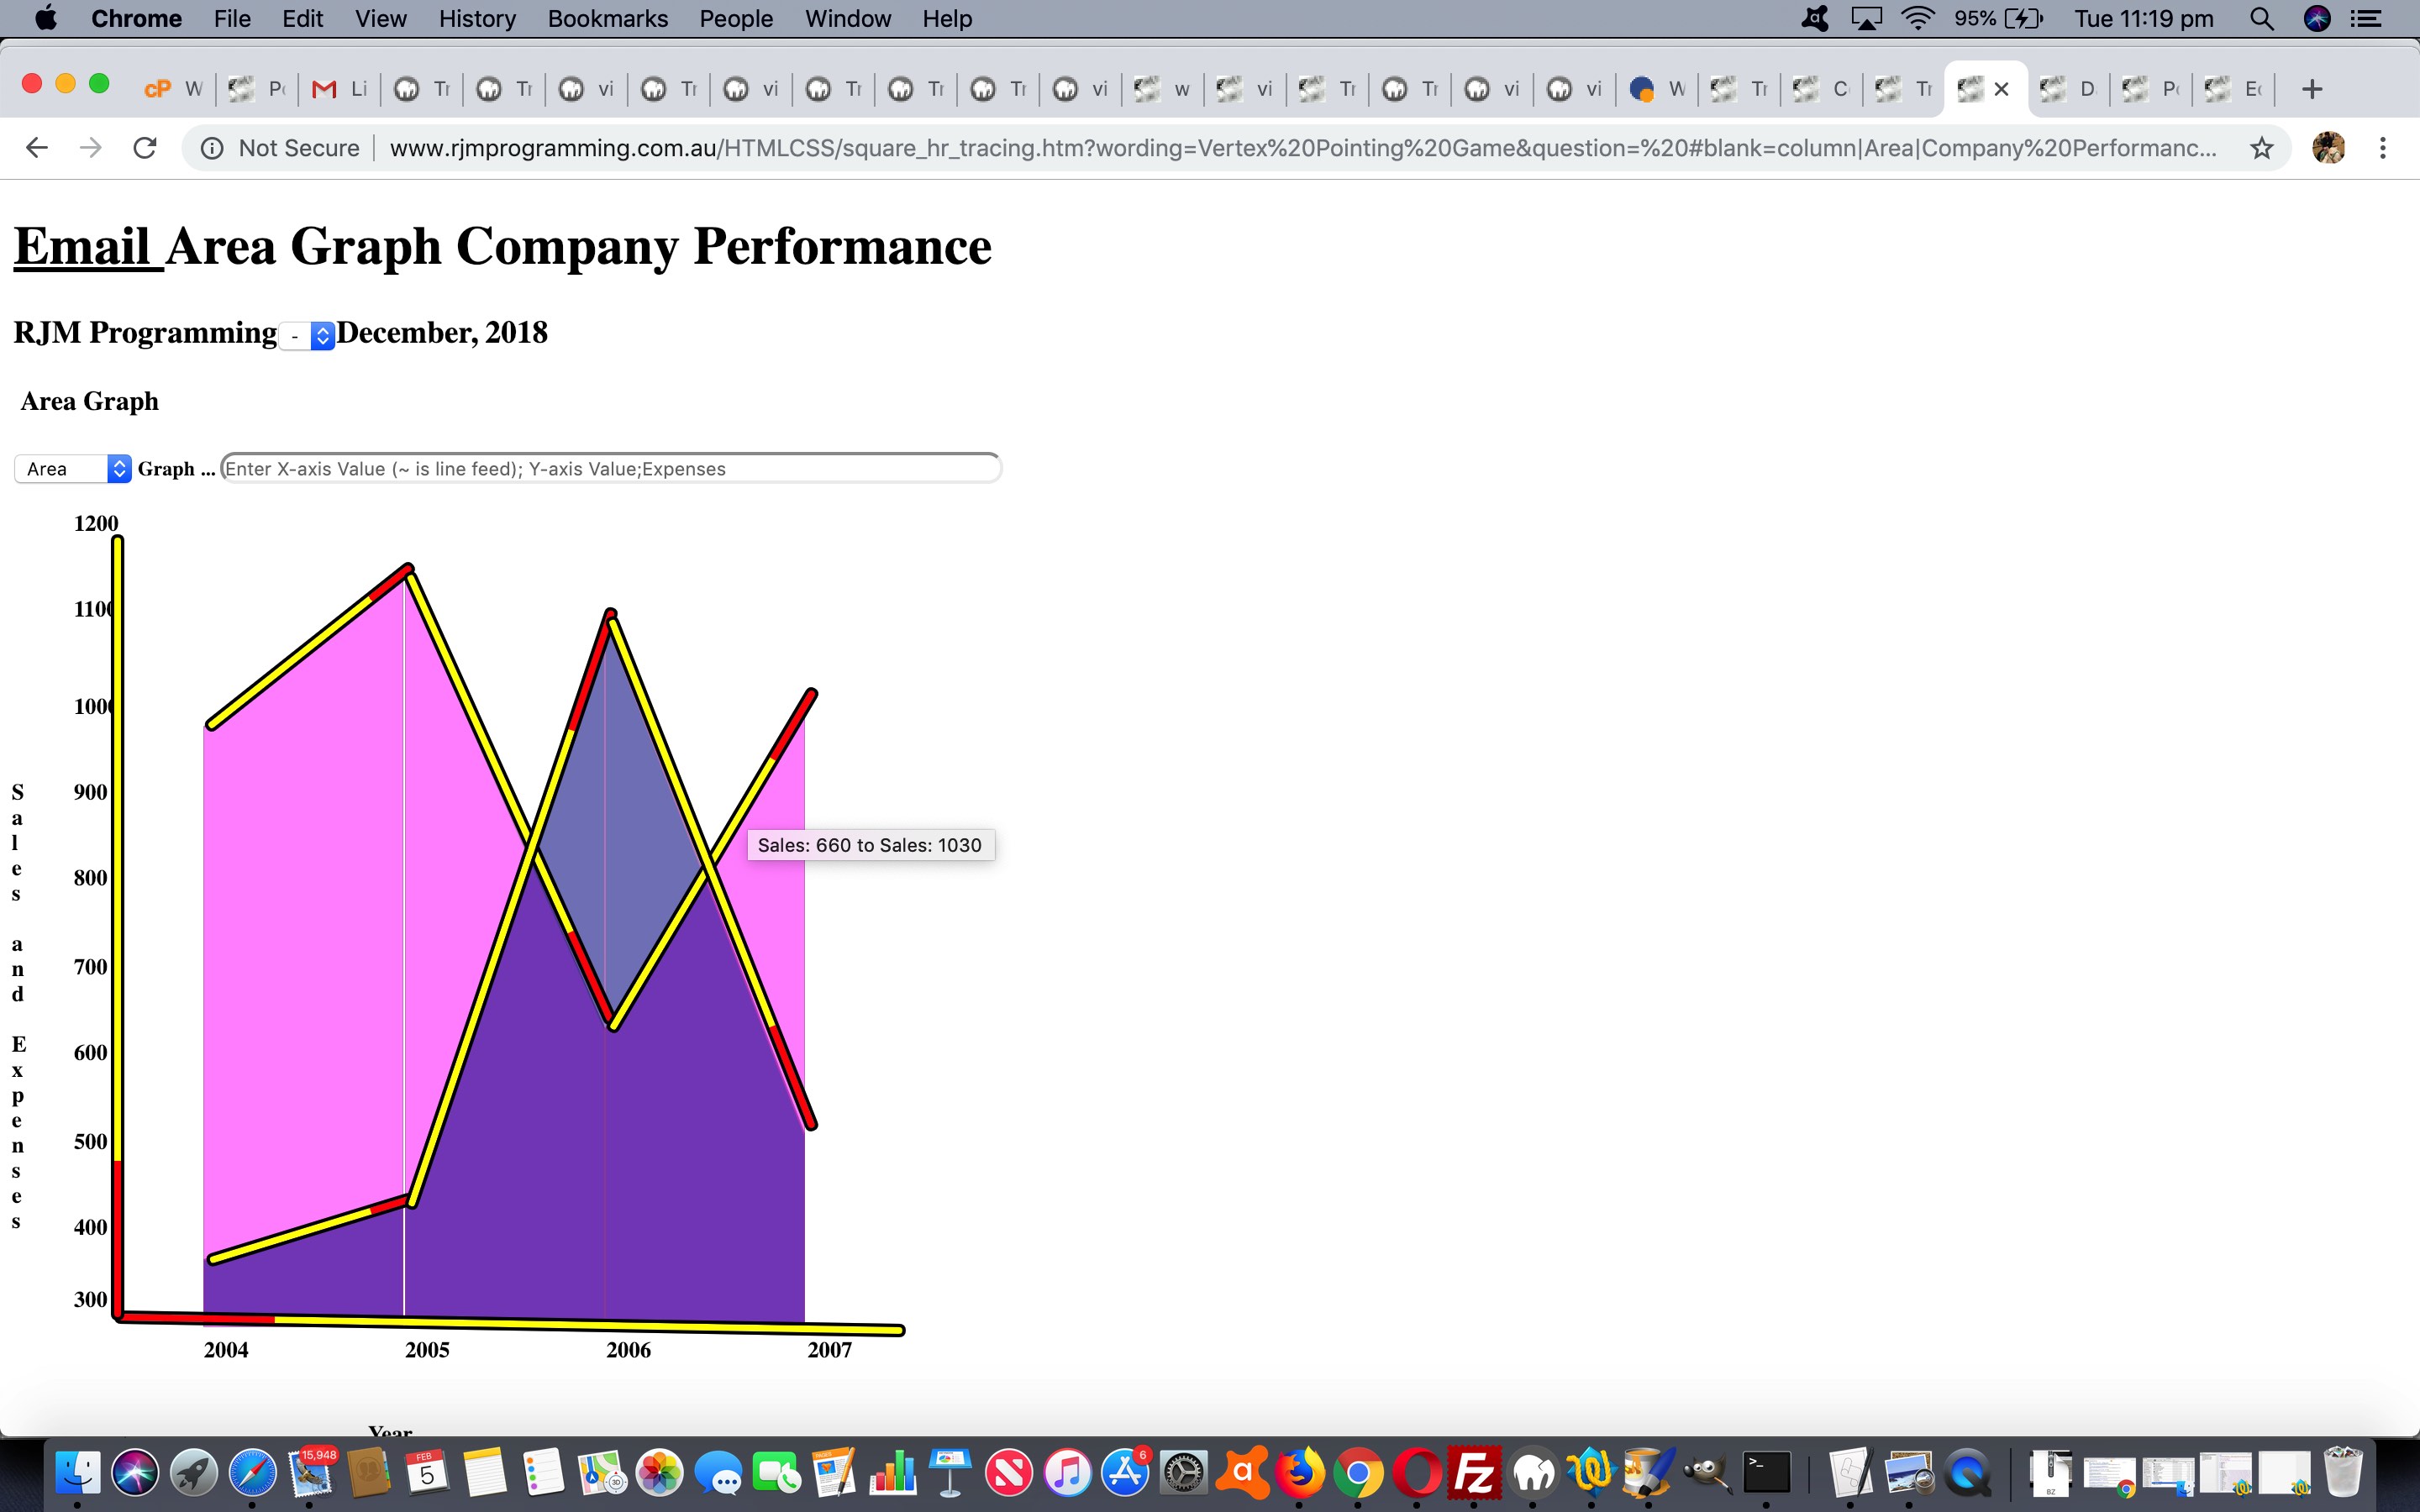Click the address bar URL

pyautogui.click(x=1302, y=148)
